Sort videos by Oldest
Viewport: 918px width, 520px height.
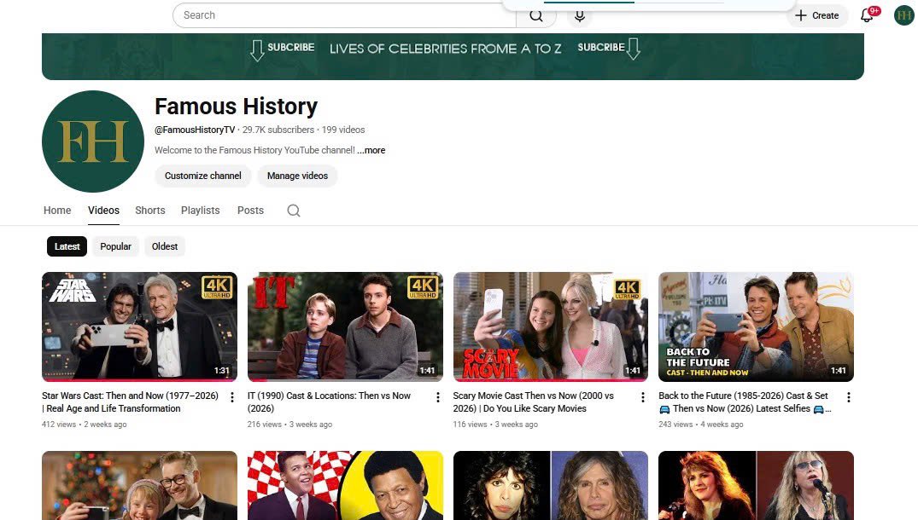click(x=165, y=246)
